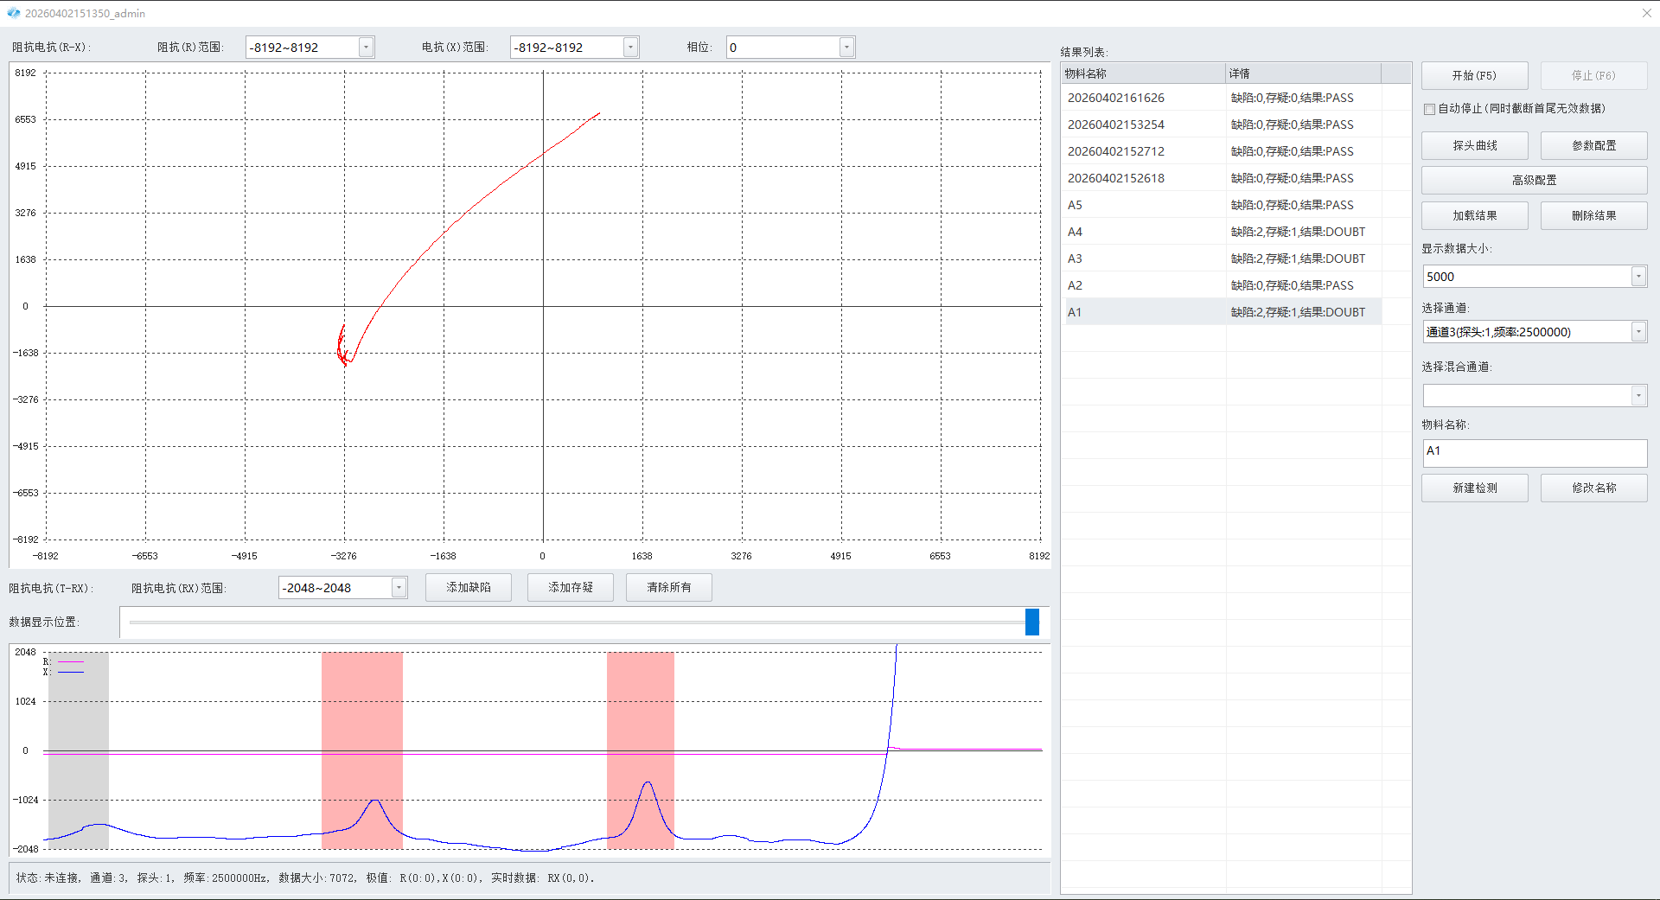The height and width of the screenshot is (900, 1660).
Task: Click 探头曲线 button
Action: coord(1474,146)
